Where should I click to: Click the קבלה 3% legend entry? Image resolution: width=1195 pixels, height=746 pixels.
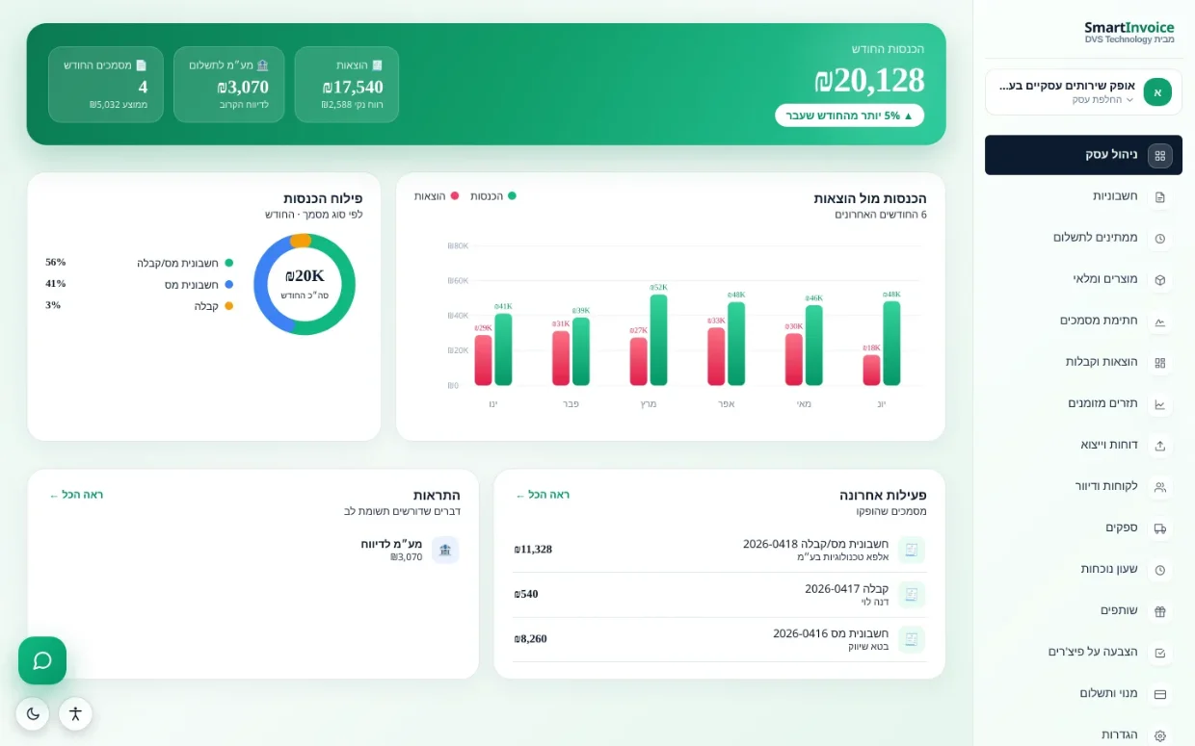(140, 306)
